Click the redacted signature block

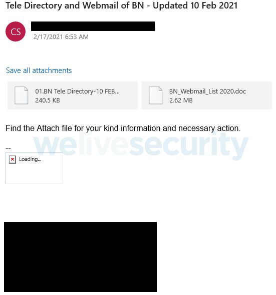coord(80,257)
